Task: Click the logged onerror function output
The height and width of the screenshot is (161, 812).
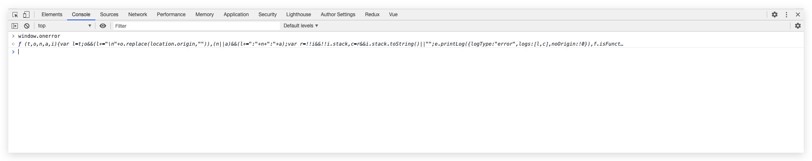Action: tap(321, 44)
